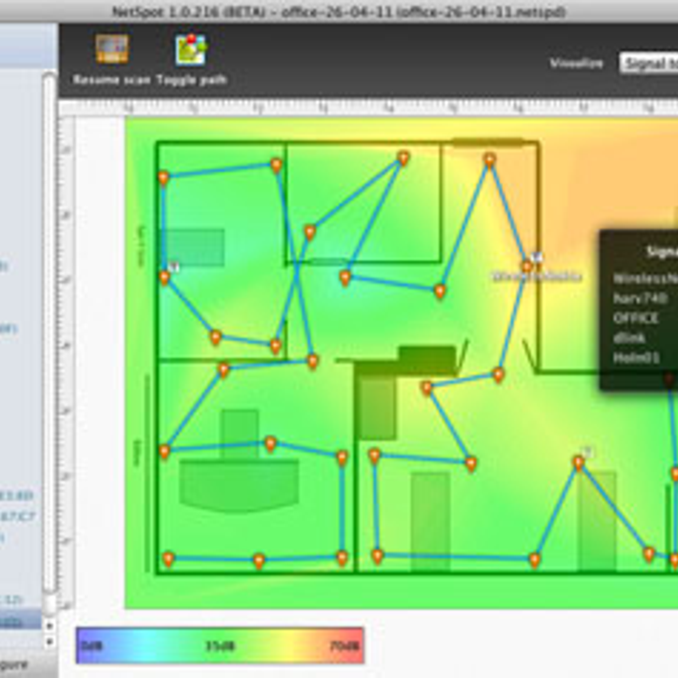Click the signal level color gradient legend
678x678 pixels.
220,645
